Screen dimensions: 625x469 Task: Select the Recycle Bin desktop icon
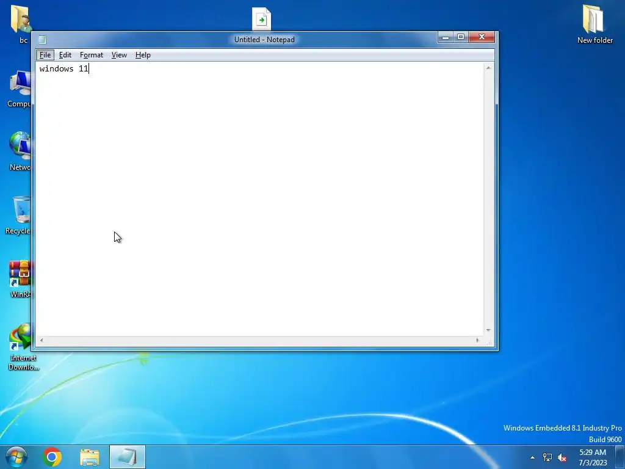(18, 216)
